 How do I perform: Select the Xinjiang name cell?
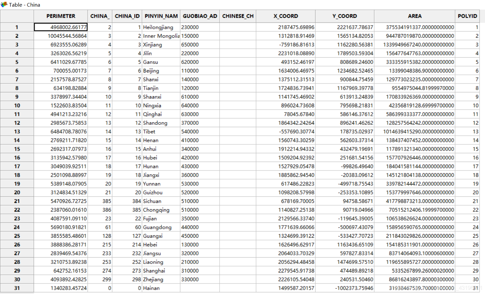161,44
